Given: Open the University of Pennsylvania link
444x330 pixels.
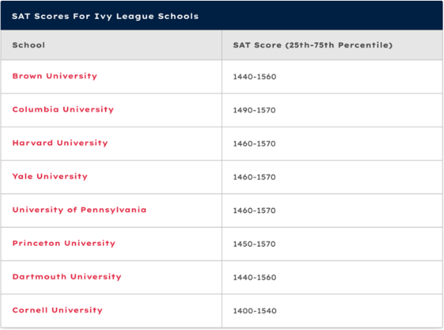Looking at the screenshot, I should point(79,209).
